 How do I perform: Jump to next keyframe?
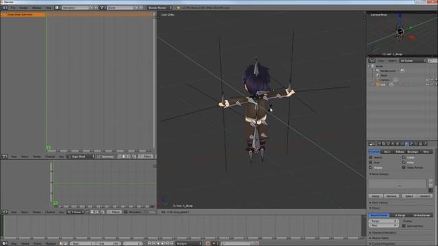click(167, 243)
